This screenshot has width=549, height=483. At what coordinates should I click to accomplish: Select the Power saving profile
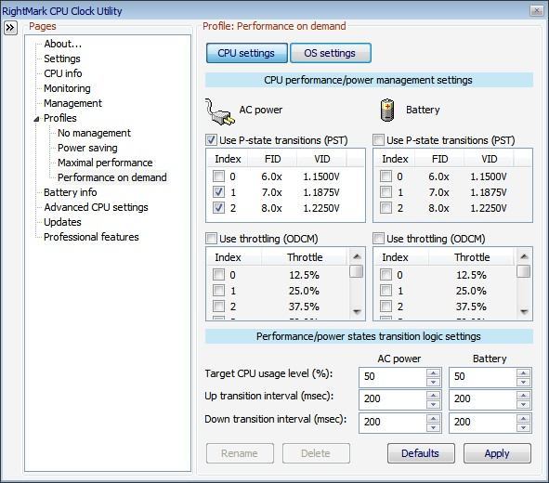click(87, 148)
